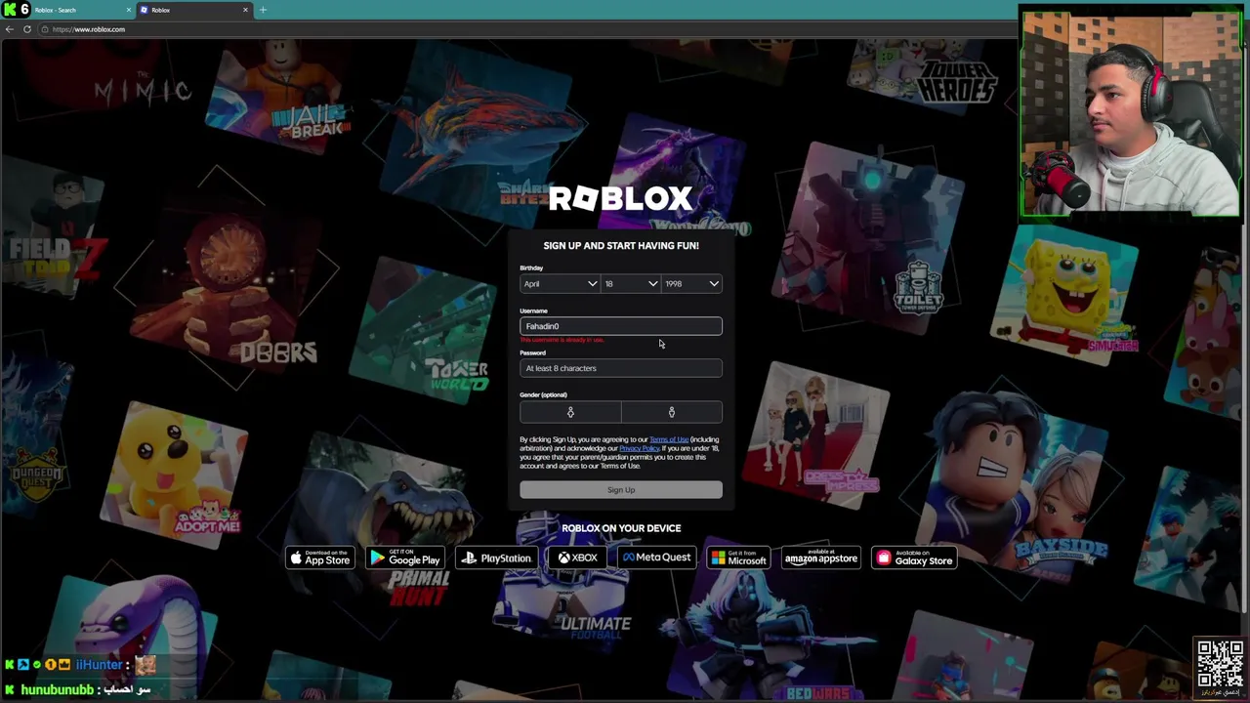Viewport: 1250px width, 703px height.
Task: Close the Roblox tab
Action: click(245, 10)
